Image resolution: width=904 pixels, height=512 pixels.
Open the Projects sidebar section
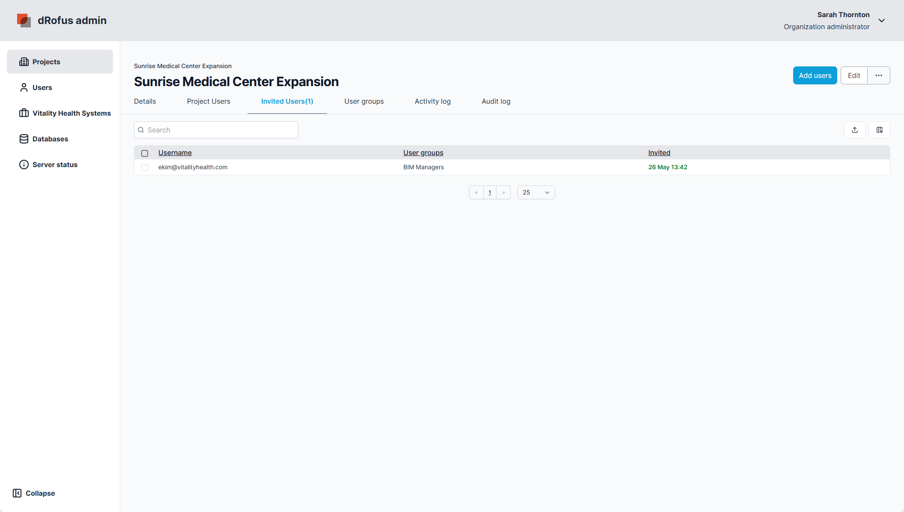coord(60,62)
